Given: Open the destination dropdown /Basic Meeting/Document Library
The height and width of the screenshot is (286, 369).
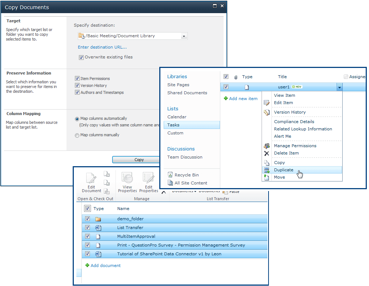Looking at the screenshot, I should (x=133, y=36).
